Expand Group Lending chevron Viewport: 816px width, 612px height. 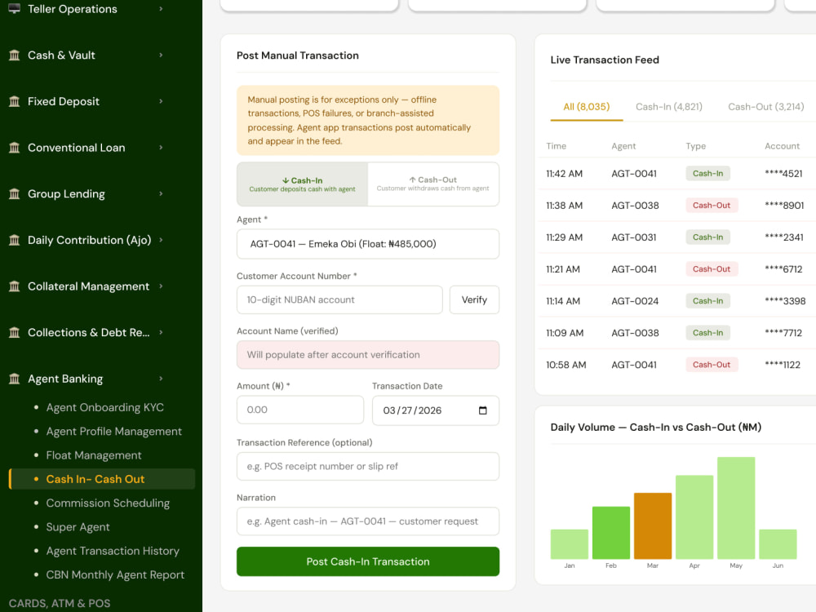161,194
